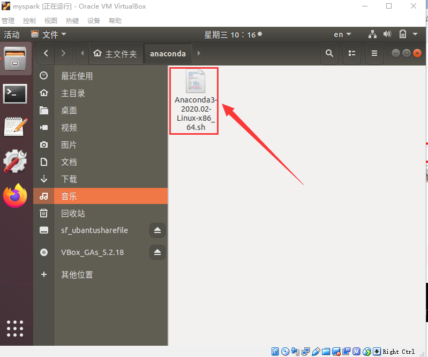Expand the system menu arrow

pyautogui.click(x=415, y=34)
